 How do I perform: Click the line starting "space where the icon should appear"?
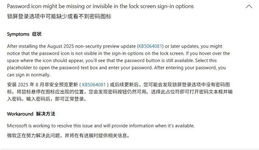pyautogui.click(x=62, y=61)
